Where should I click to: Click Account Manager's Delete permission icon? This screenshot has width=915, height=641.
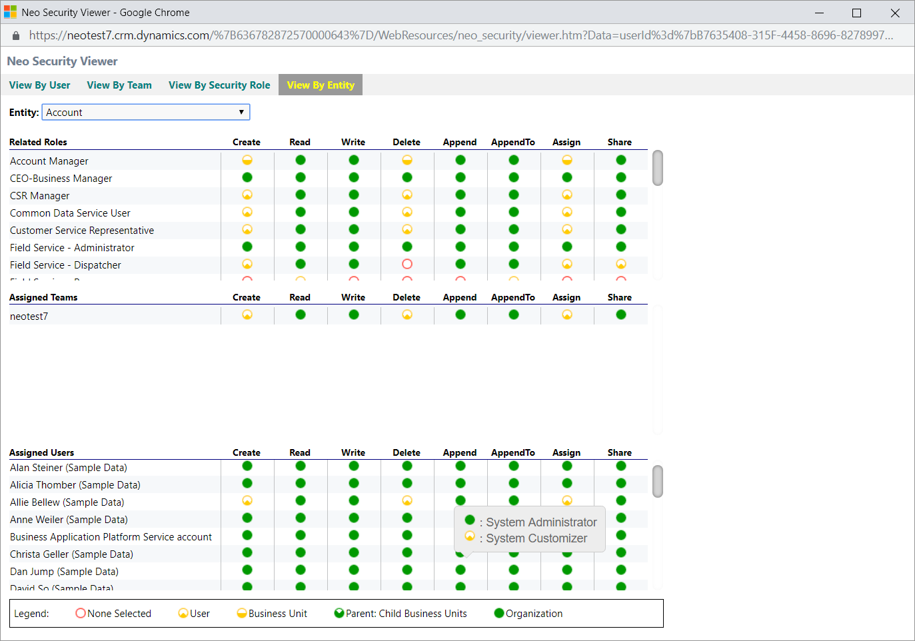pos(407,160)
